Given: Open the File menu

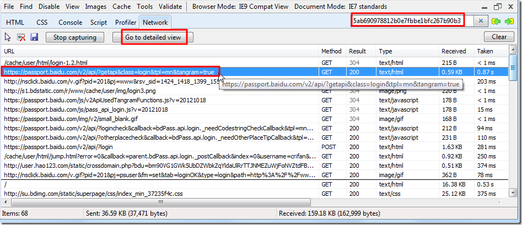Looking at the screenshot, I should [x=9, y=6].
